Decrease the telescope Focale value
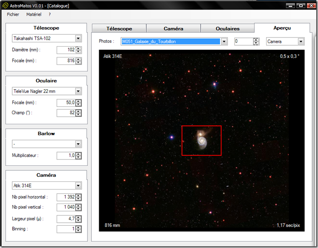The width and height of the screenshot is (318, 248). point(78,62)
